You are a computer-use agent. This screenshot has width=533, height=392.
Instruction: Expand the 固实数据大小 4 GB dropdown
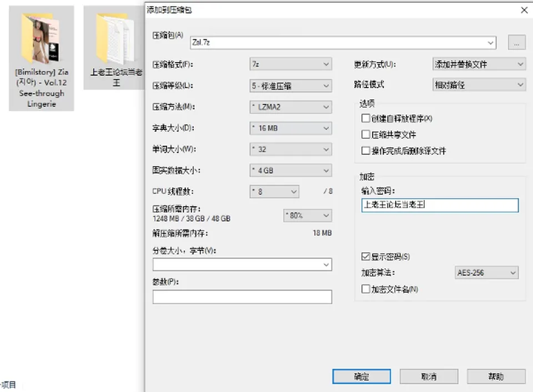290,170
